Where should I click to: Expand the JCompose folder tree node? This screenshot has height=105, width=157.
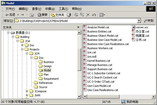click(27, 91)
